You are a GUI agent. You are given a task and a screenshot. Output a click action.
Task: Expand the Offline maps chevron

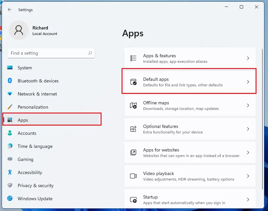point(248,105)
